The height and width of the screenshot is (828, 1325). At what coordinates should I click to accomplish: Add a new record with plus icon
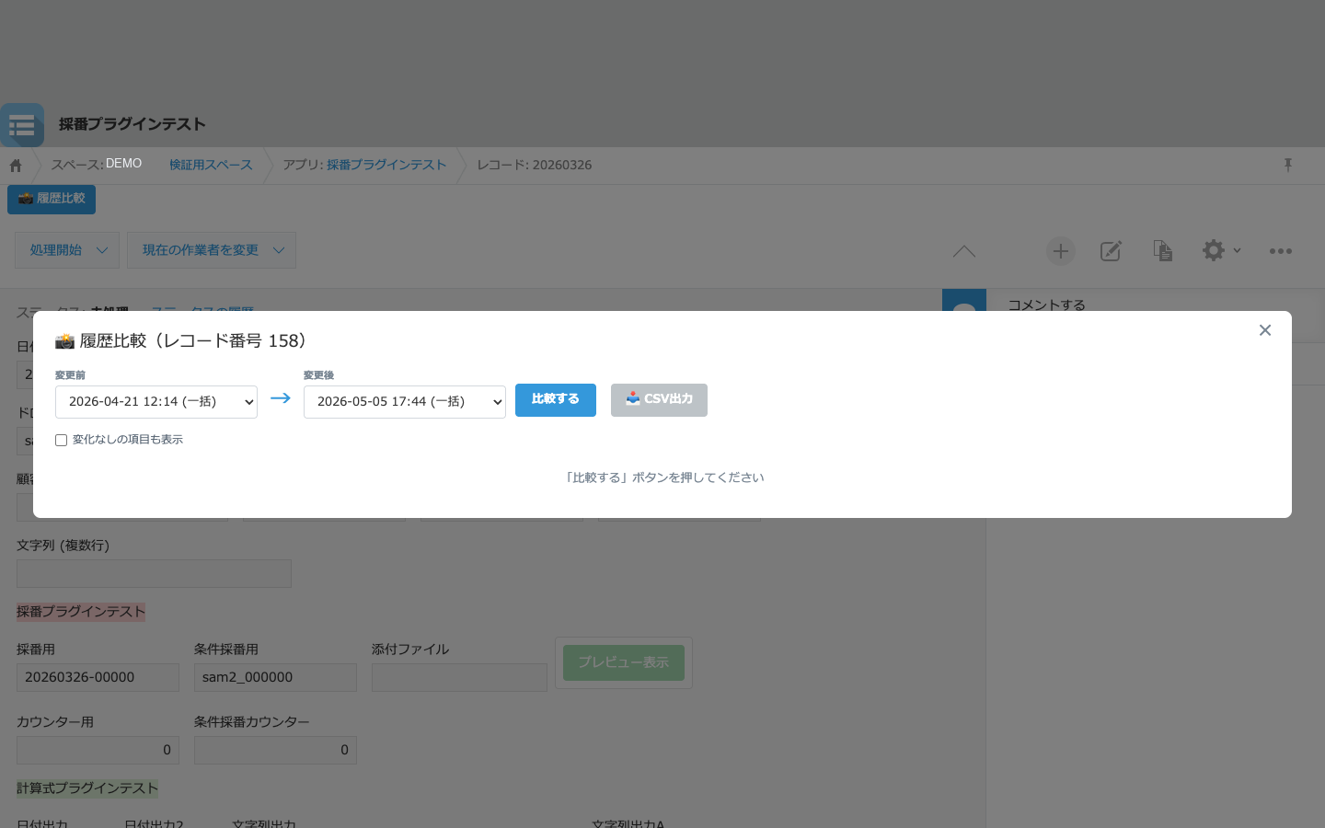(x=1061, y=250)
